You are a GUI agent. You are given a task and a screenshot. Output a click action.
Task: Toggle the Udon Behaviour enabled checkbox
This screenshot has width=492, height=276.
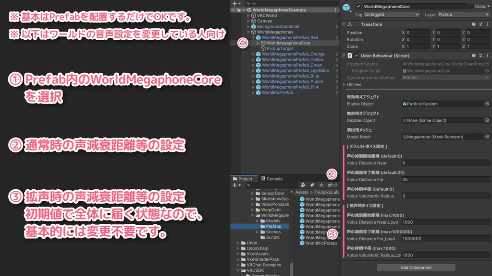tap(356, 55)
